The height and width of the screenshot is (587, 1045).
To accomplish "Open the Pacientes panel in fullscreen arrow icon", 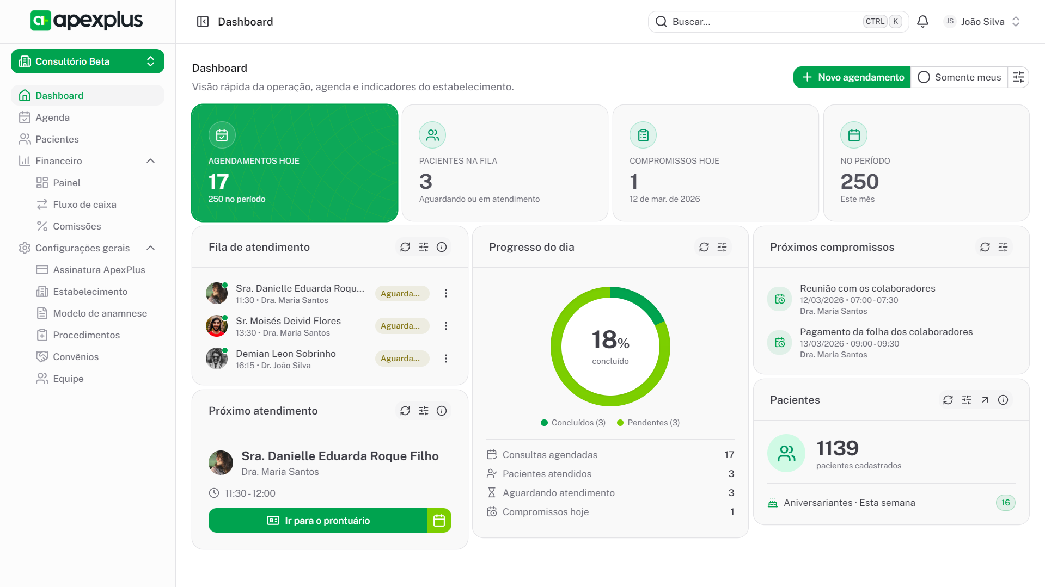I will [x=985, y=400].
